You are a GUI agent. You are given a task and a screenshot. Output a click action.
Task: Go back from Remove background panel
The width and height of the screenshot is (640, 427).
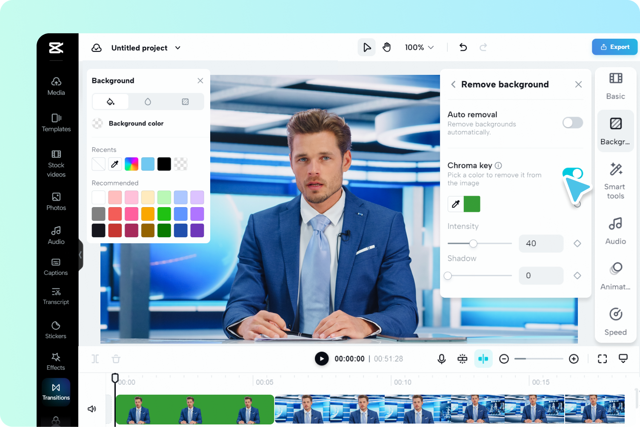click(453, 84)
